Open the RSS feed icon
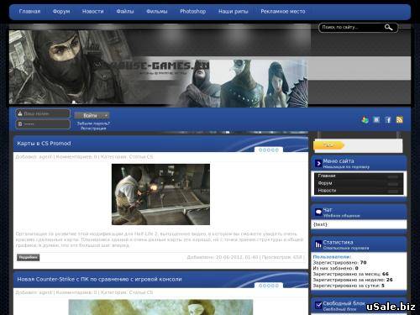Image resolution: width=420 pixels, height=315 pixels. (x=400, y=120)
